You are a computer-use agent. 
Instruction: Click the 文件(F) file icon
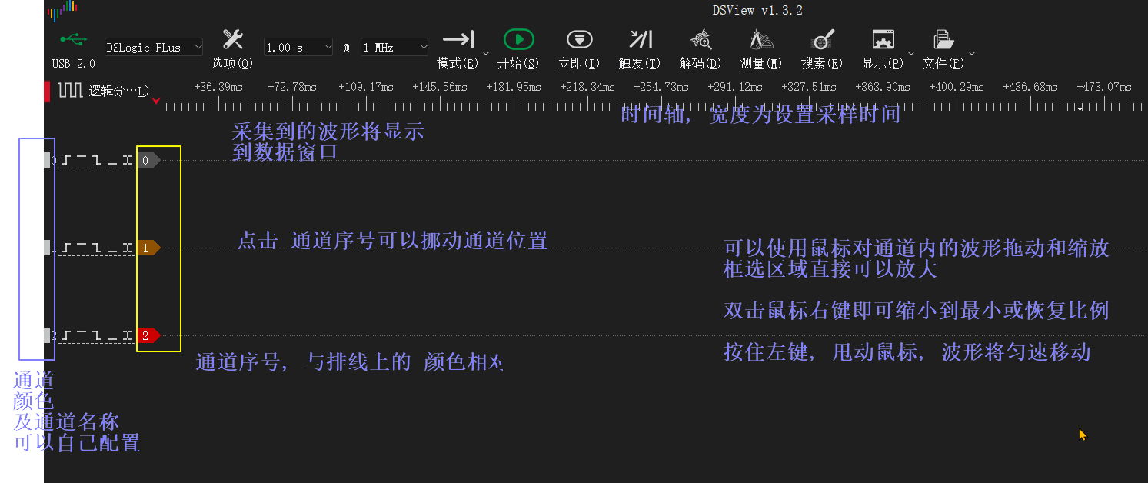[x=943, y=39]
